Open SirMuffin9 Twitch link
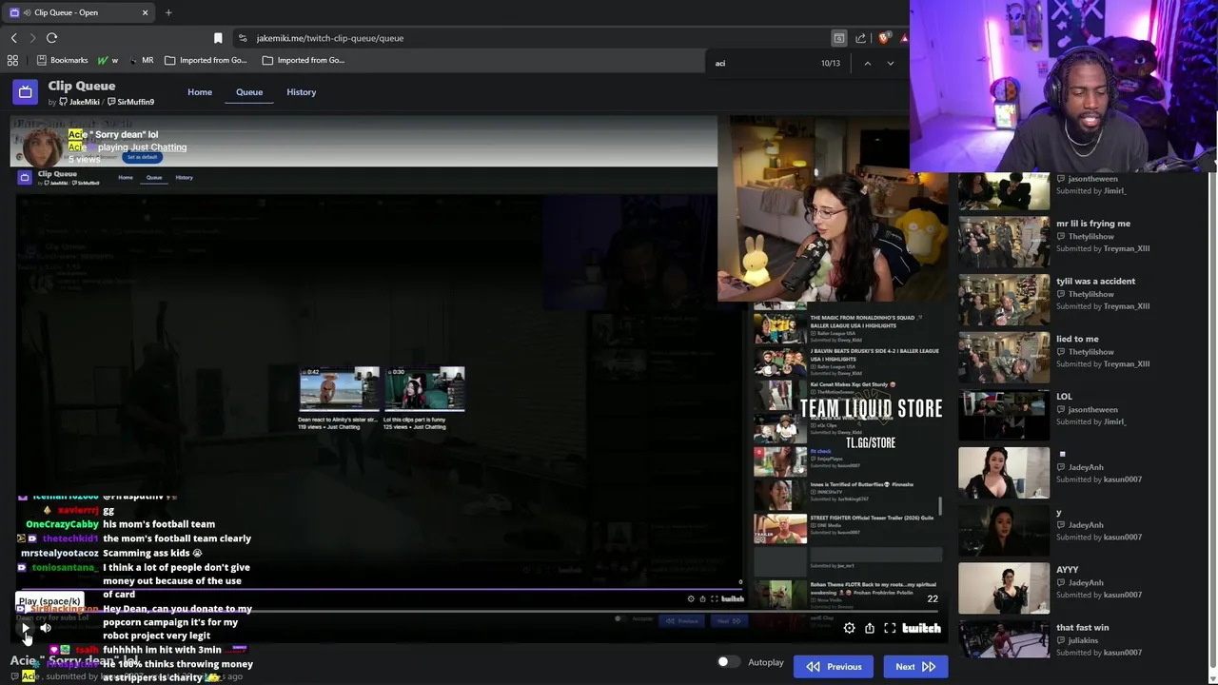This screenshot has width=1218, height=685. [131, 102]
